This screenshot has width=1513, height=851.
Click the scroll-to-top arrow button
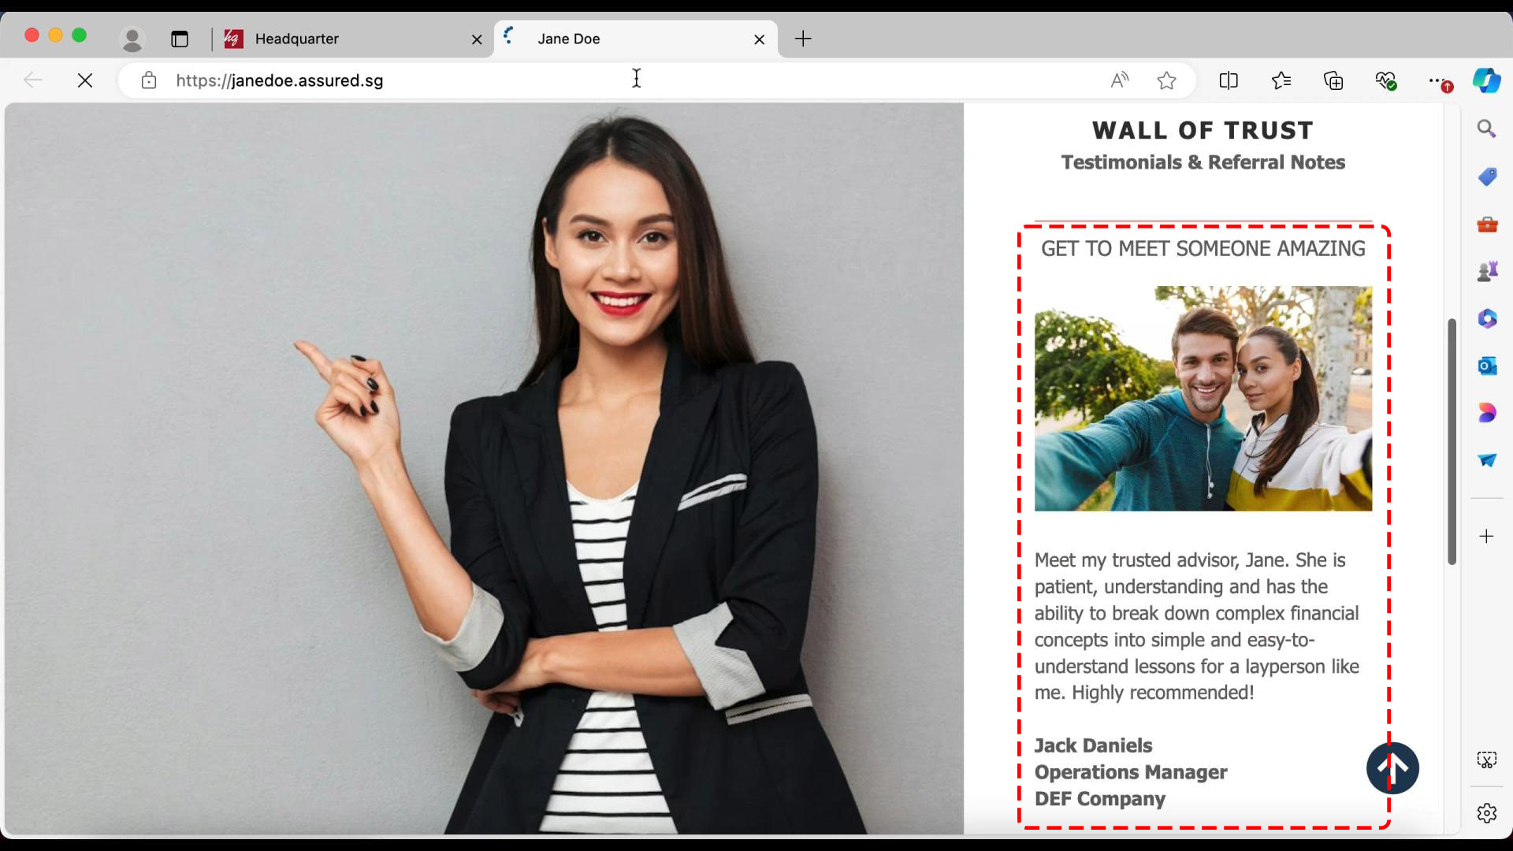point(1392,767)
